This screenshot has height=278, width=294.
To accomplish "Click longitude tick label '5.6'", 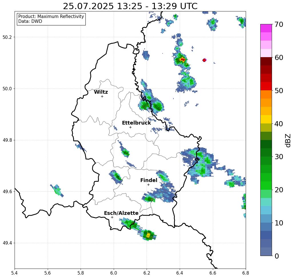I will click(48, 273).
